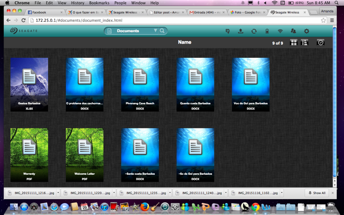Open the Welcome Letter PDF
344x215 pixels.
click(x=85, y=155)
